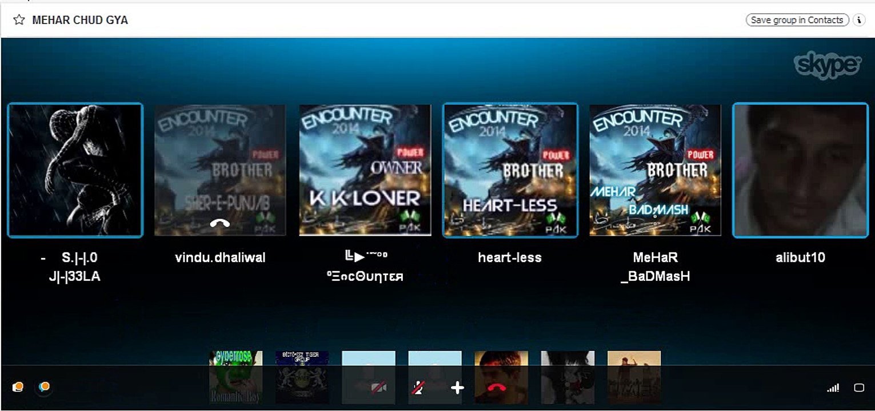Toggle the video camera off icon
The image size is (875, 411).
coord(379,388)
